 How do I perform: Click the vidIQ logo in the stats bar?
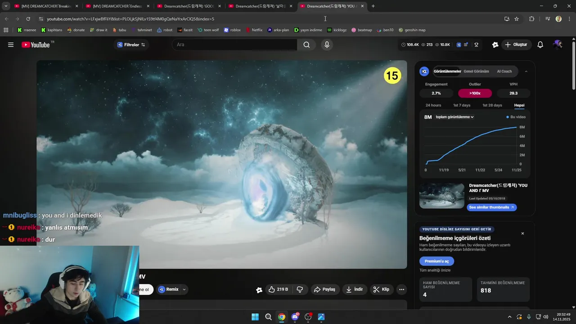pos(459,45)
